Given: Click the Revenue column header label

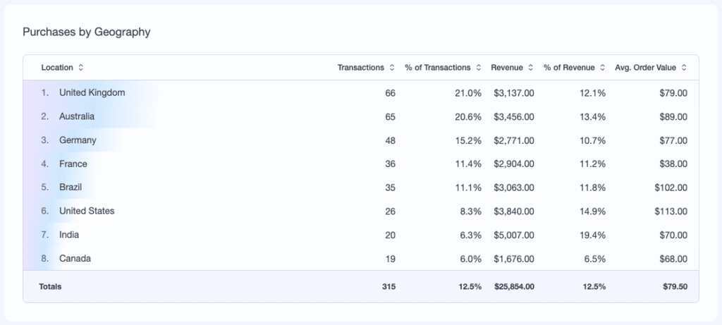Looking at the screenshot, I should pyautogui.click(x=507, y=68).
